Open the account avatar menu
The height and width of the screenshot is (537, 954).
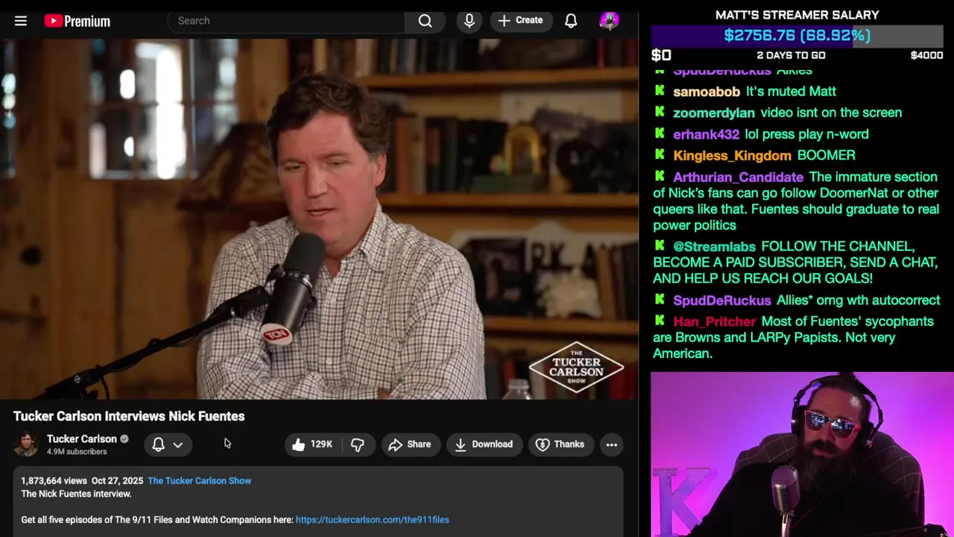[x=609, y=21]
